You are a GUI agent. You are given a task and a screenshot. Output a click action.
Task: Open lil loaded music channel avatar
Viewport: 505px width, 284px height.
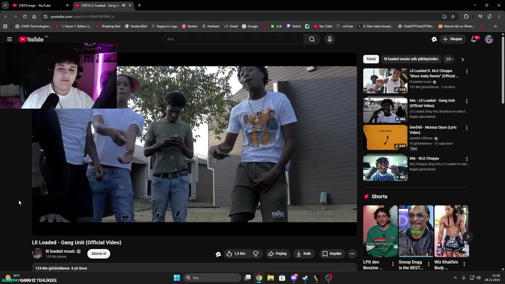click(x=37, y=254)
